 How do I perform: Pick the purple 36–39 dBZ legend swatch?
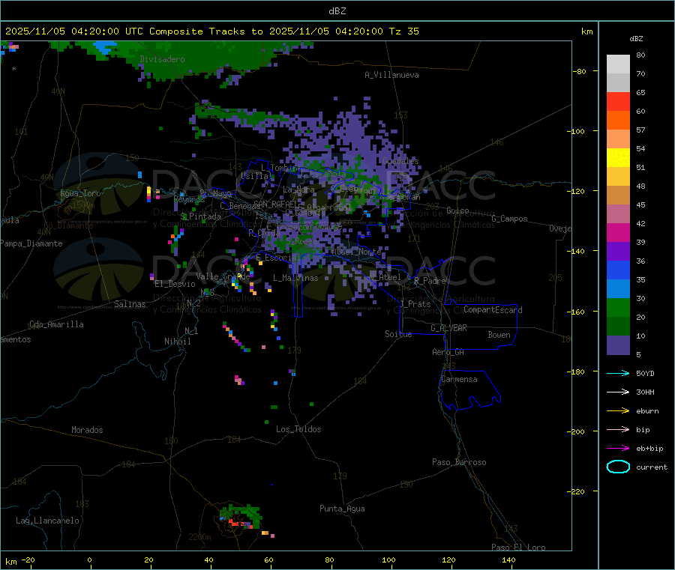[618, 252]
